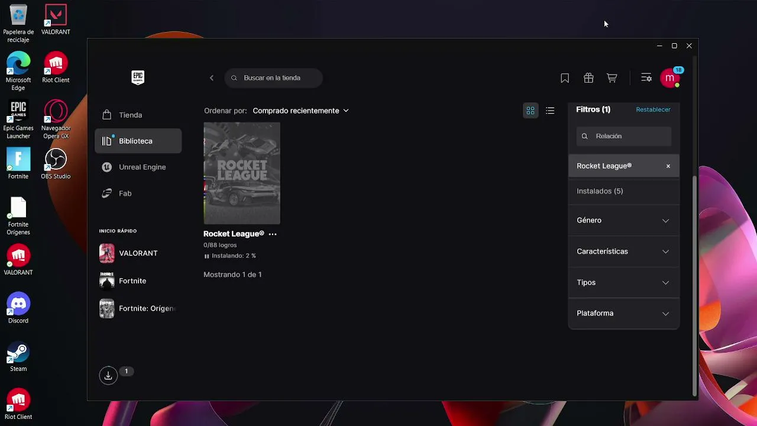Select Fortnite Orígenes desktop file icon
757x426 pixels.
tap(18, 216)
